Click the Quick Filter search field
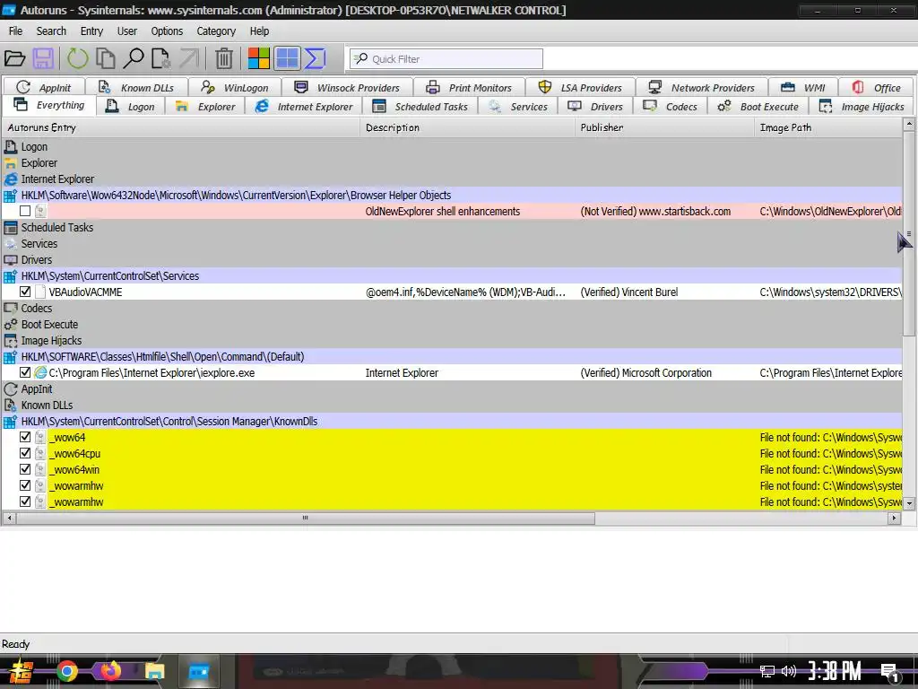Viewport: 918px width, 689px height. pos(446,58)
